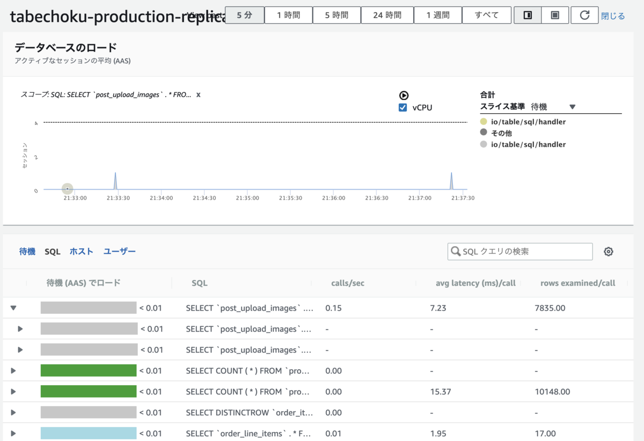Click the rows examined/call column header

pos(578,283)
